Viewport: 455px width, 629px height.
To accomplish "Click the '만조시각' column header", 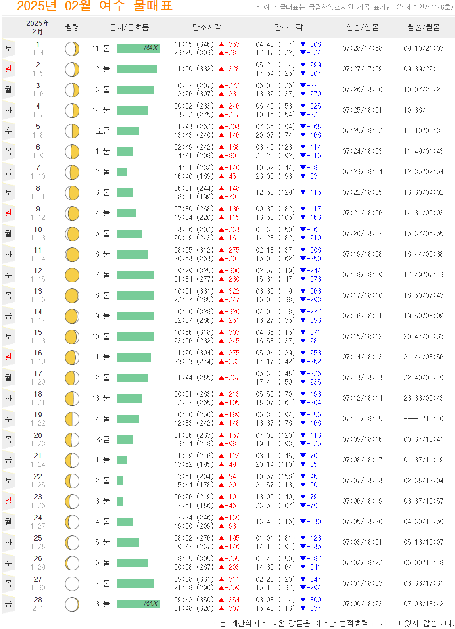I will [x=207, y=27].
